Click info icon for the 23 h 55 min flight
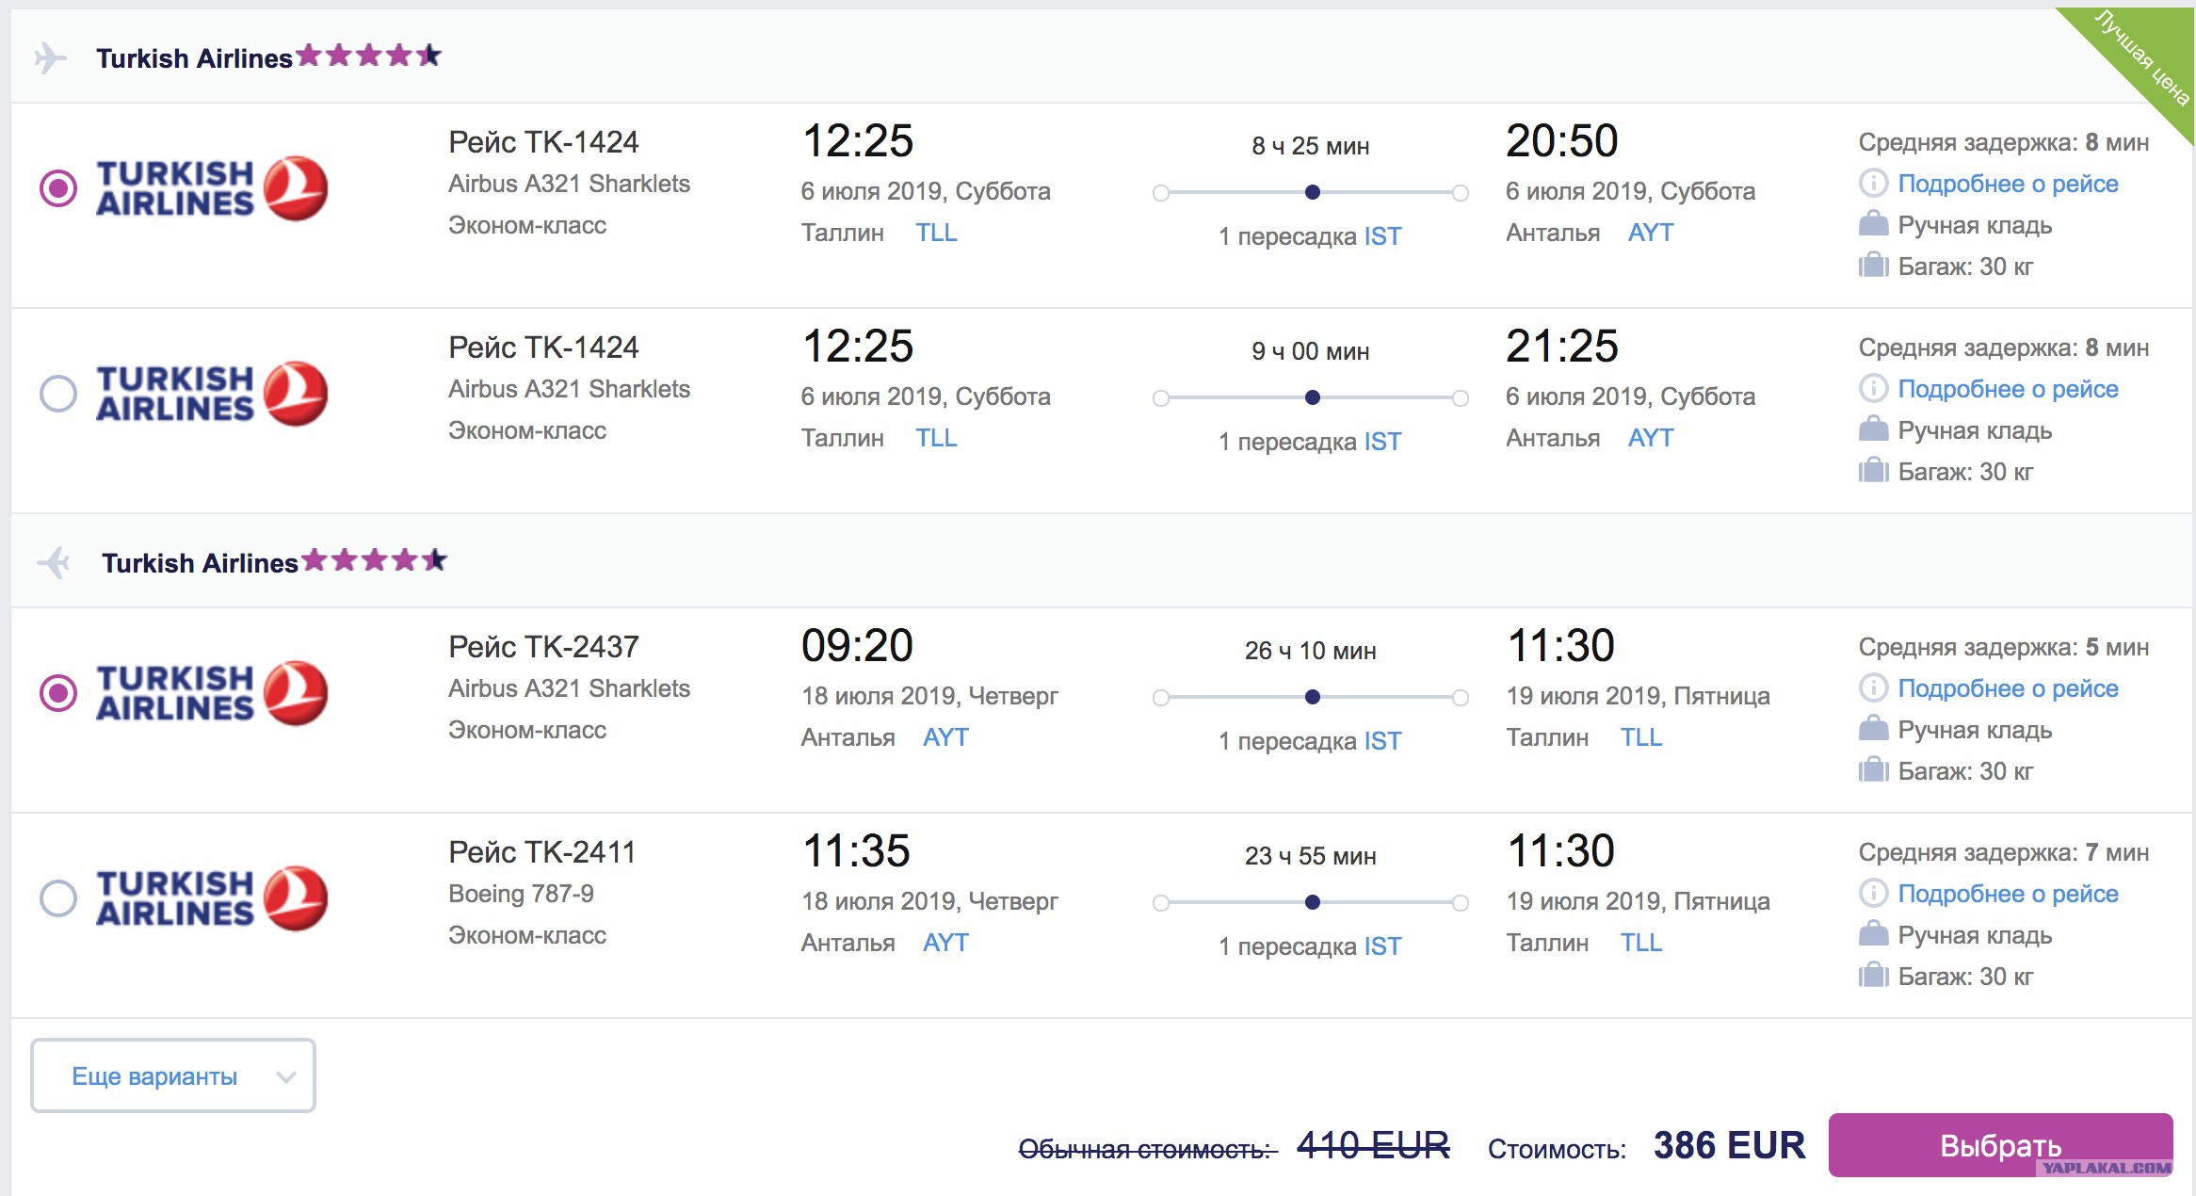This screenshot has width=2196, height=1196. (1873, 893)
